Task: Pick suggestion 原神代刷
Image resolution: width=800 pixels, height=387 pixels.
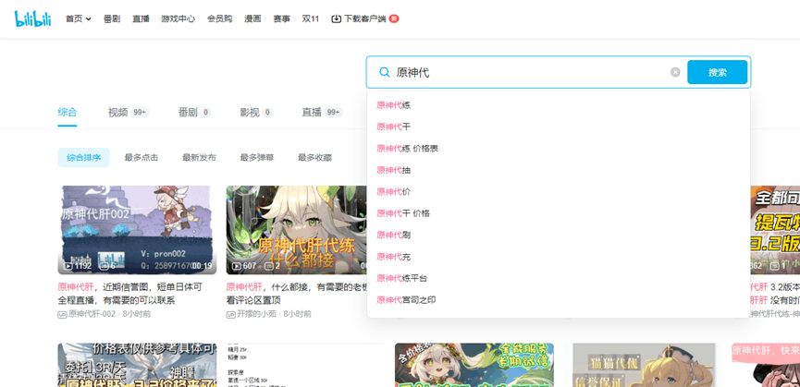Action: click(559, 235)
